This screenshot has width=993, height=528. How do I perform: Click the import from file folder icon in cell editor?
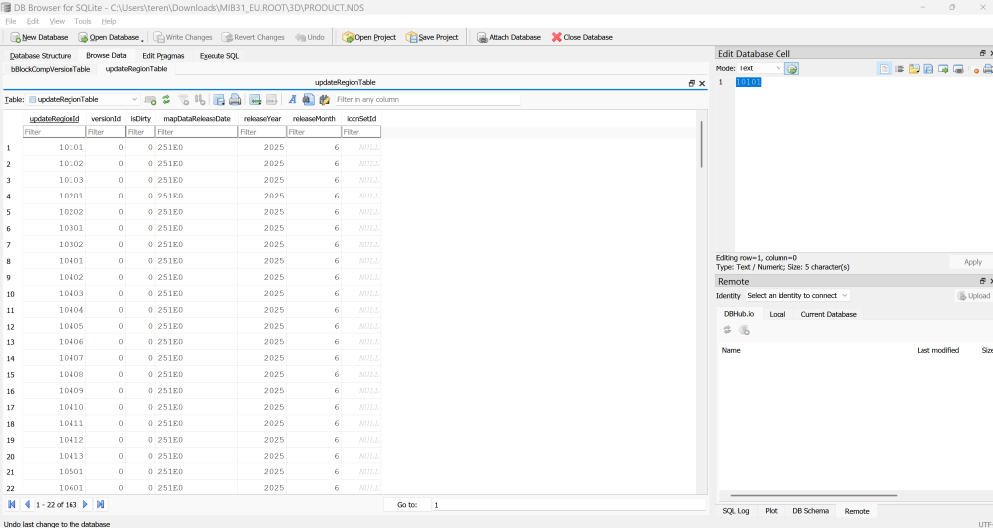coord(914,68)
